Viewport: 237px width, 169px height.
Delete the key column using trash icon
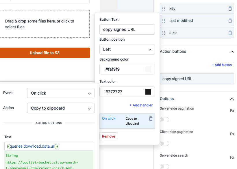pyautogui.click(x=230, y=9)
